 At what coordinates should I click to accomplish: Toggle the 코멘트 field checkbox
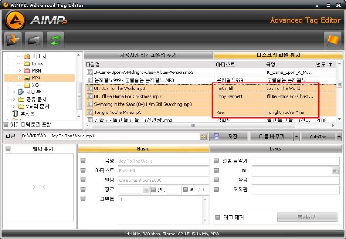pos(83,199)
